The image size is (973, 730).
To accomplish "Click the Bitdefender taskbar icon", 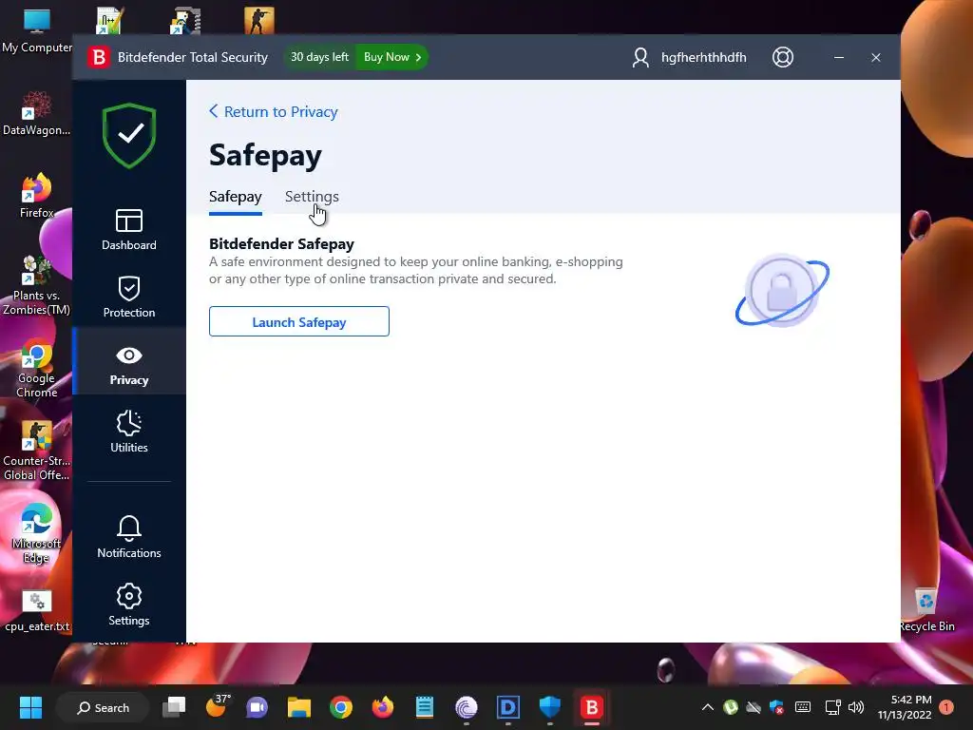I will (x=591, y=707).
